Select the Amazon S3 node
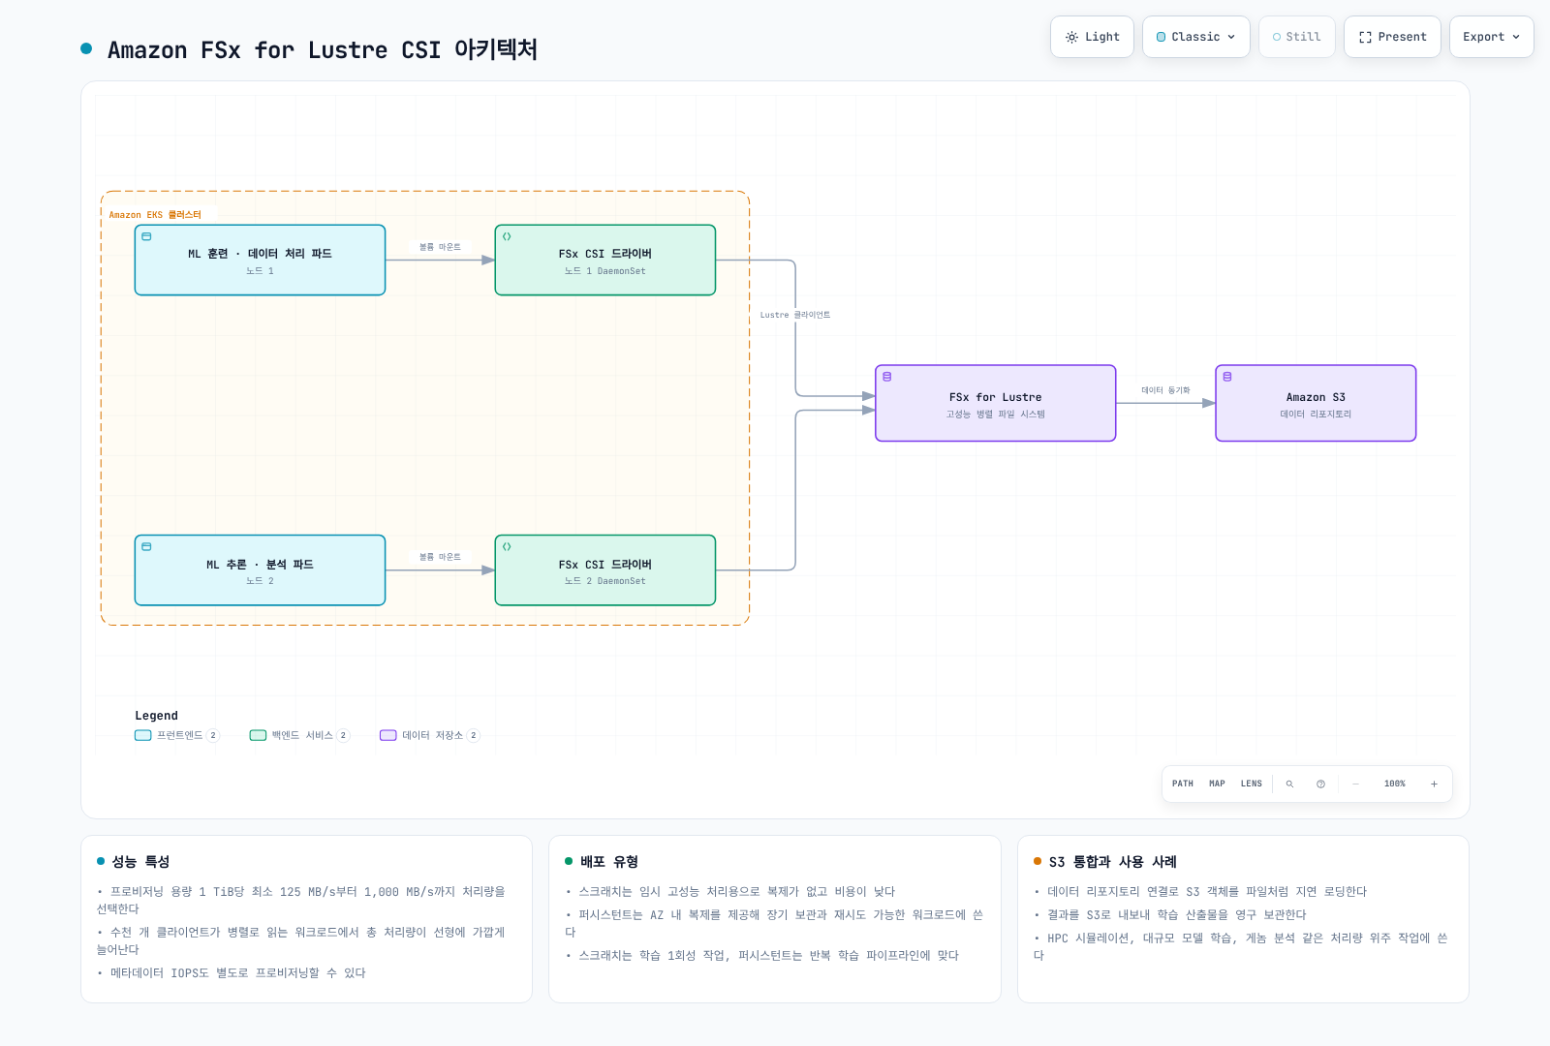This screenshot has height=1046, width=1550. (1316, 403)
